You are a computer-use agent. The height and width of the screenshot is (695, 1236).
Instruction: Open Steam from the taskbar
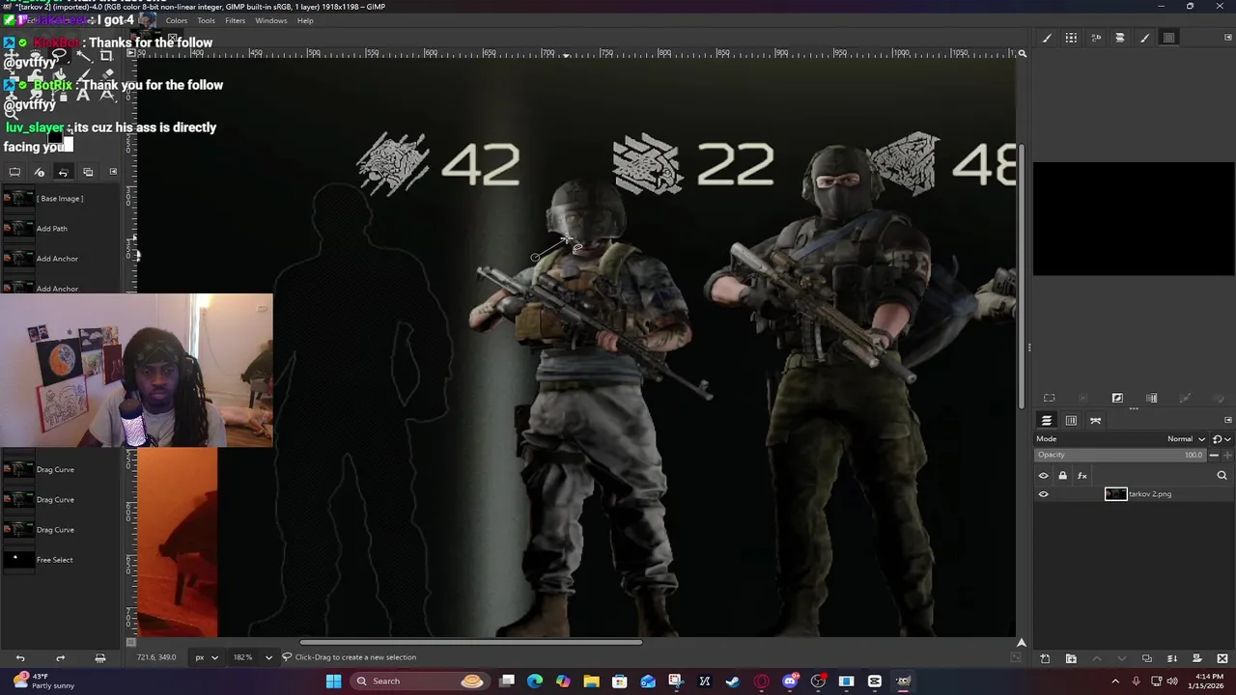pos(733,681)
